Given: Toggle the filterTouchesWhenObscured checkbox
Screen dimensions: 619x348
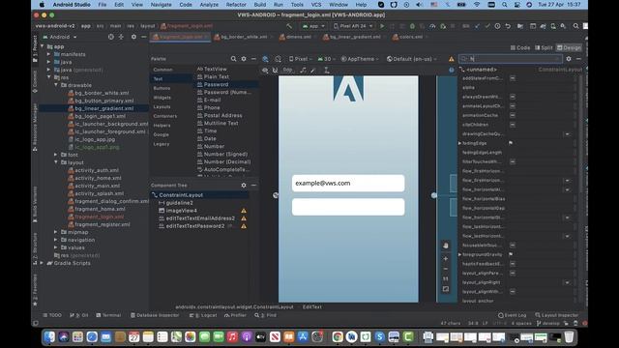Looking at the screenshot, I should tap(512, 161).
